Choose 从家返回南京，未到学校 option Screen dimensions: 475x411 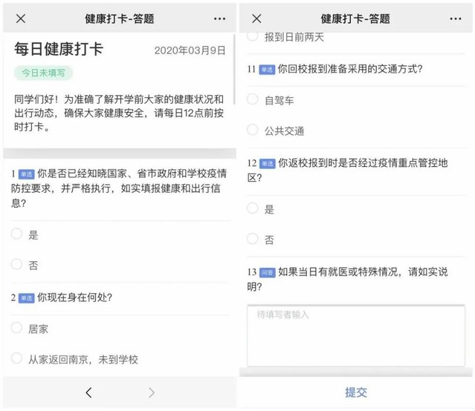(17, 359)
